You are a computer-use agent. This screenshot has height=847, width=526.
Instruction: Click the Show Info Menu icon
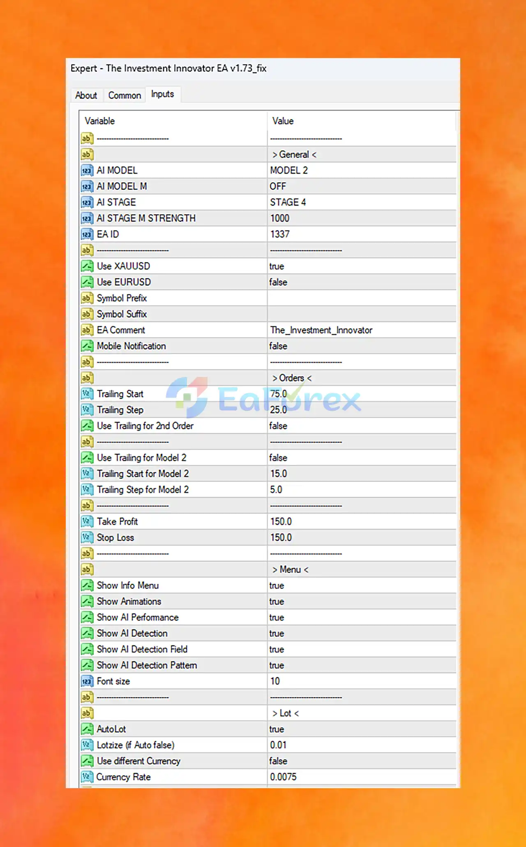(x=87, y=585)
